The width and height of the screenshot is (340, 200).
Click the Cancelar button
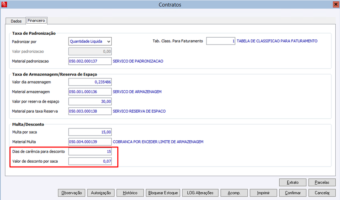[322, 193]
